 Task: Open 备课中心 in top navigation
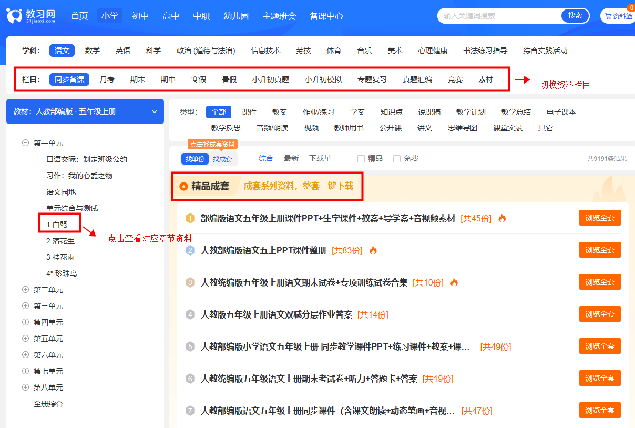[x=326, y=16]
